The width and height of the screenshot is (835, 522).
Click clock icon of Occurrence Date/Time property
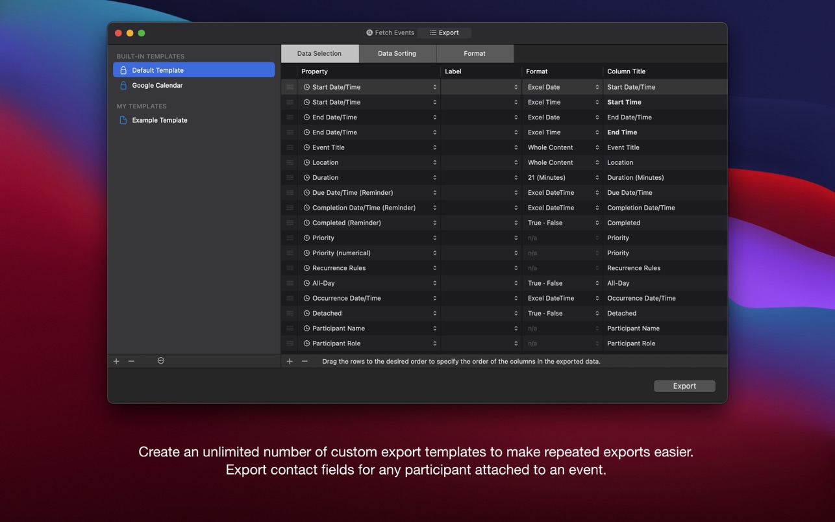(x=306, y=298)
